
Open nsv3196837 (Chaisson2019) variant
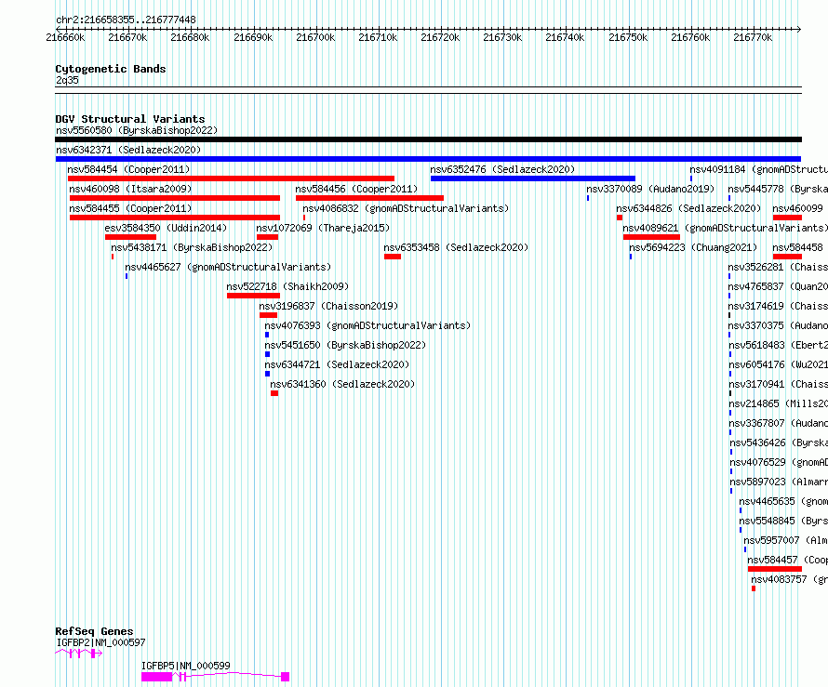[x=328, y=306]
